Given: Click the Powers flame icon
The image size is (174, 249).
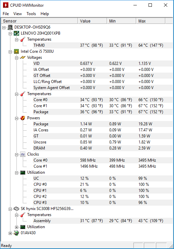Looking at the screenshot, I should click(x=23, y=118).
